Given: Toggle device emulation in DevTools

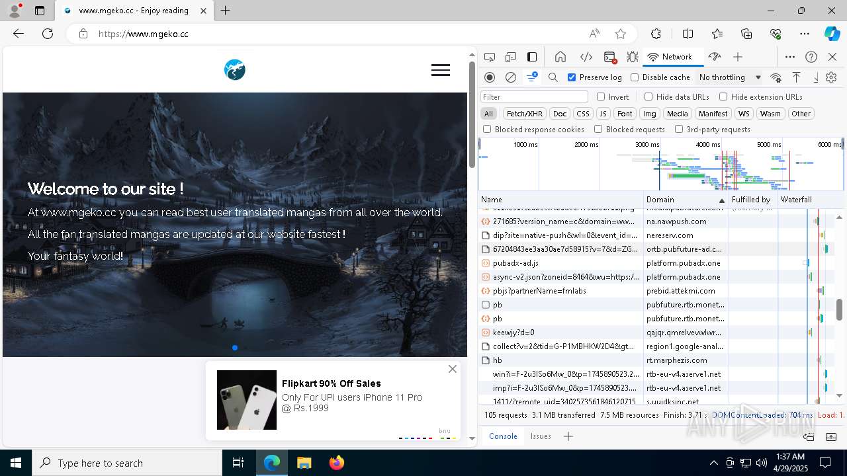Looking at the screenshot, I should (x=511, y=57).
